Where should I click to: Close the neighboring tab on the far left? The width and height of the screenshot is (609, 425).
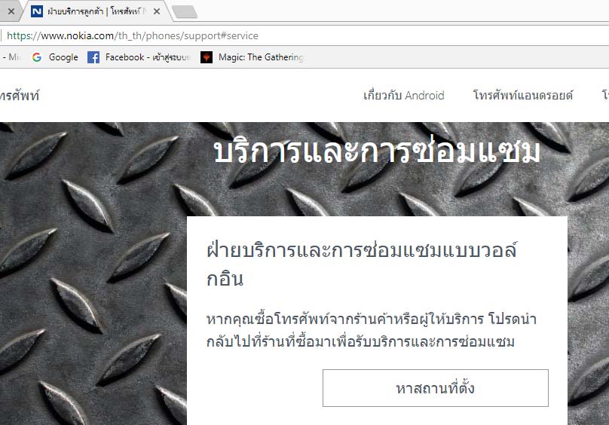point(11,11)
